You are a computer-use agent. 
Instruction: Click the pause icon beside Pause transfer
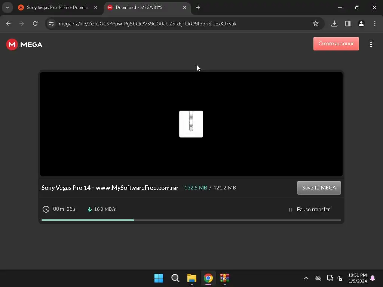290,209
